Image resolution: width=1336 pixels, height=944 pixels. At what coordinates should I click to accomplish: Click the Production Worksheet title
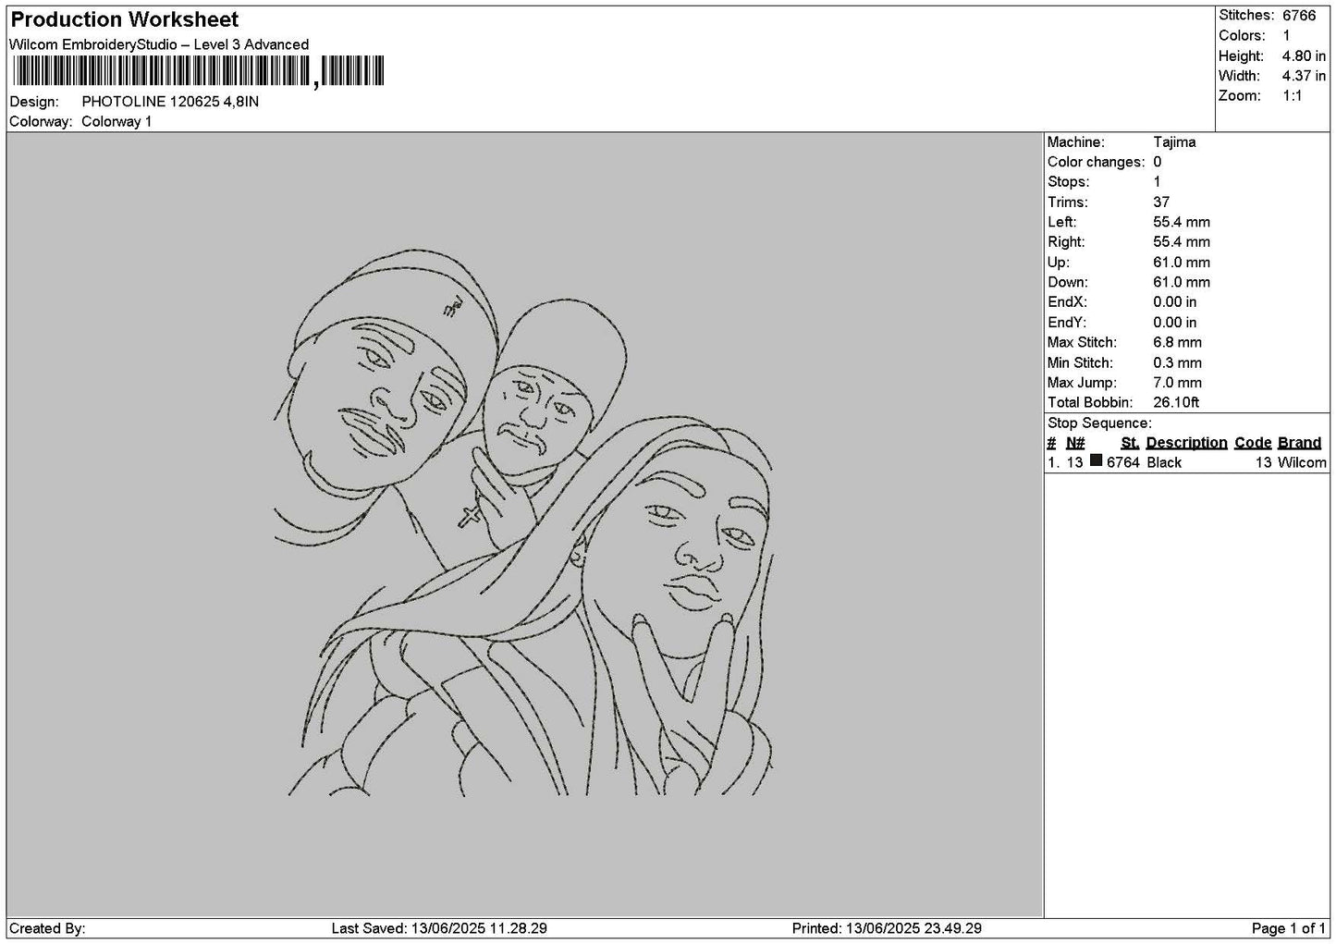click(124, 19)
